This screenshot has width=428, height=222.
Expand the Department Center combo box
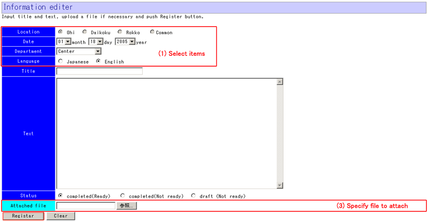pos(79,51)
